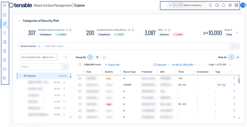The height and width of the screenshot is (127, 247).
Task: Click the High row screenshot thumbnail
Action: click(x=200, y=104)
